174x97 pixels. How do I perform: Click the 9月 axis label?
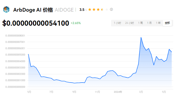74,92
